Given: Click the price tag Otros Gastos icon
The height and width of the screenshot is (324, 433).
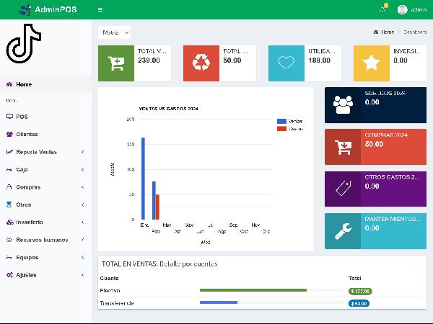Looking at the screenshot, I should pyautogui.click(x=343, y=189).
